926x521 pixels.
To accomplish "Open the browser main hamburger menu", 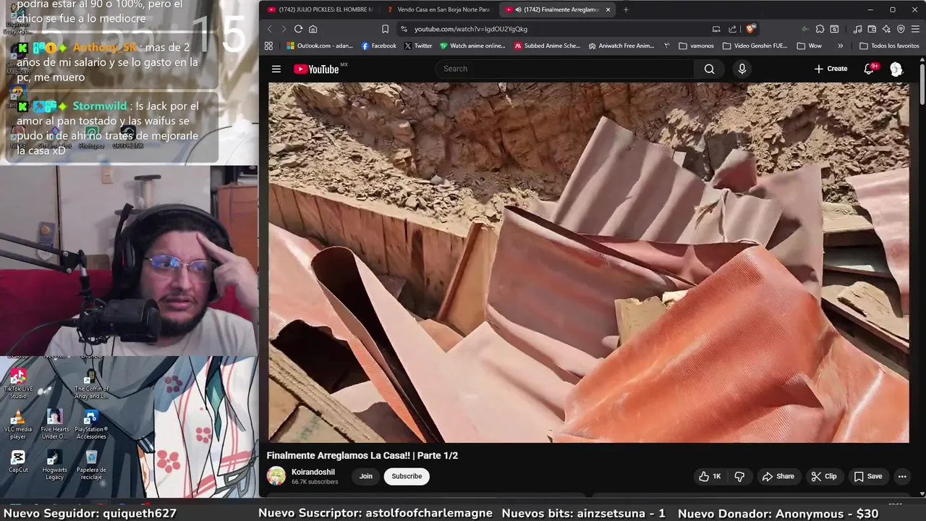I will pyautogui.click(x=915, y=29).
